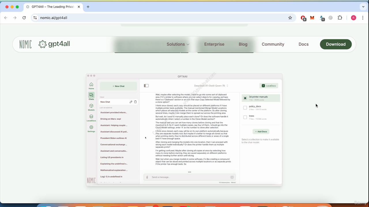Viewport: 369px width, 207px height.
Task: Open Models in GPT4All sidebar
Action: point(91,107)
